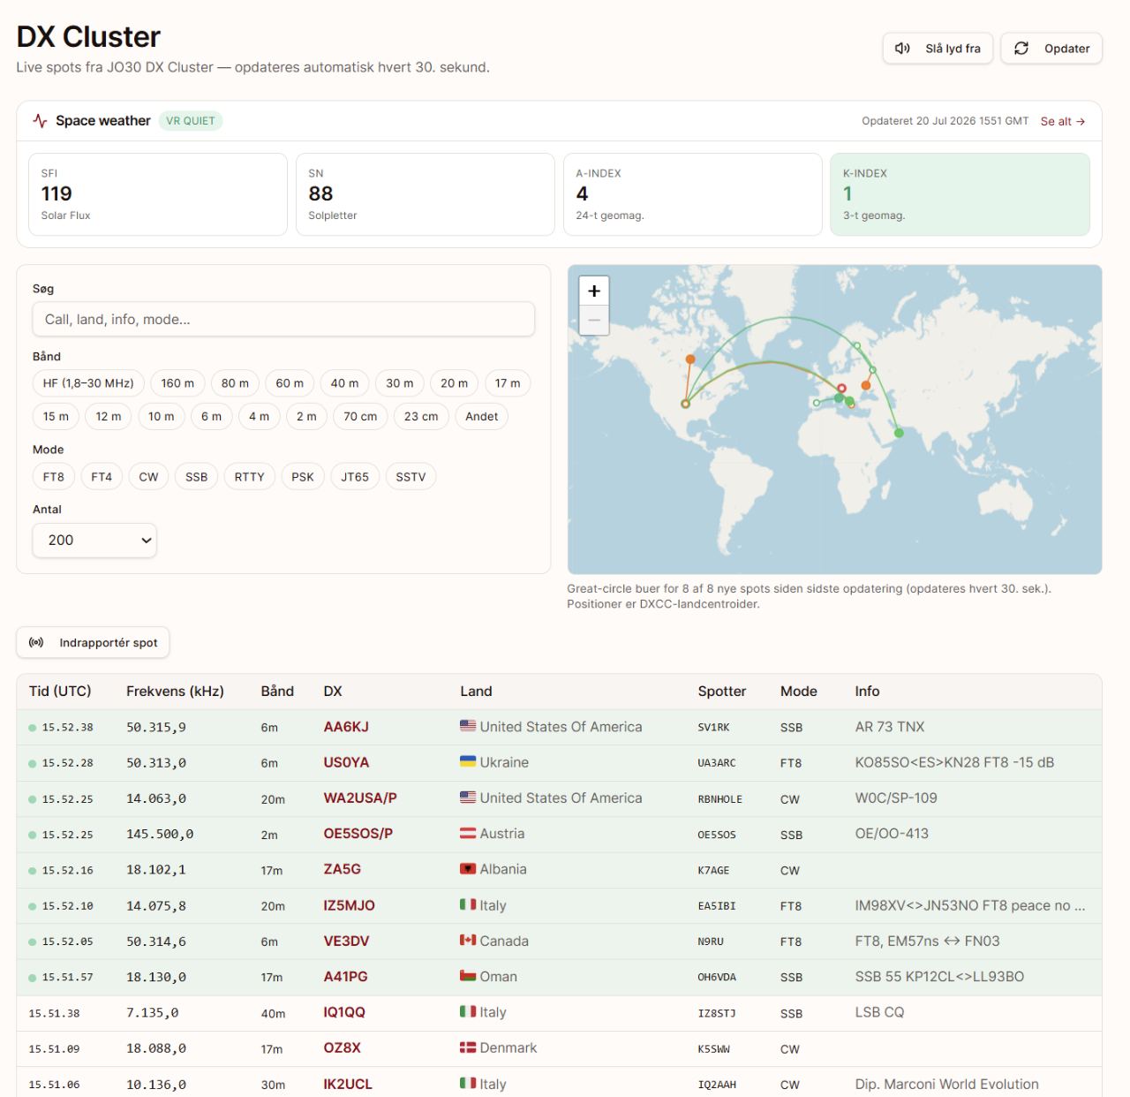1130x1097 pixels.
Task: Click the Space weather pulse icon
Action: point(40,121)
